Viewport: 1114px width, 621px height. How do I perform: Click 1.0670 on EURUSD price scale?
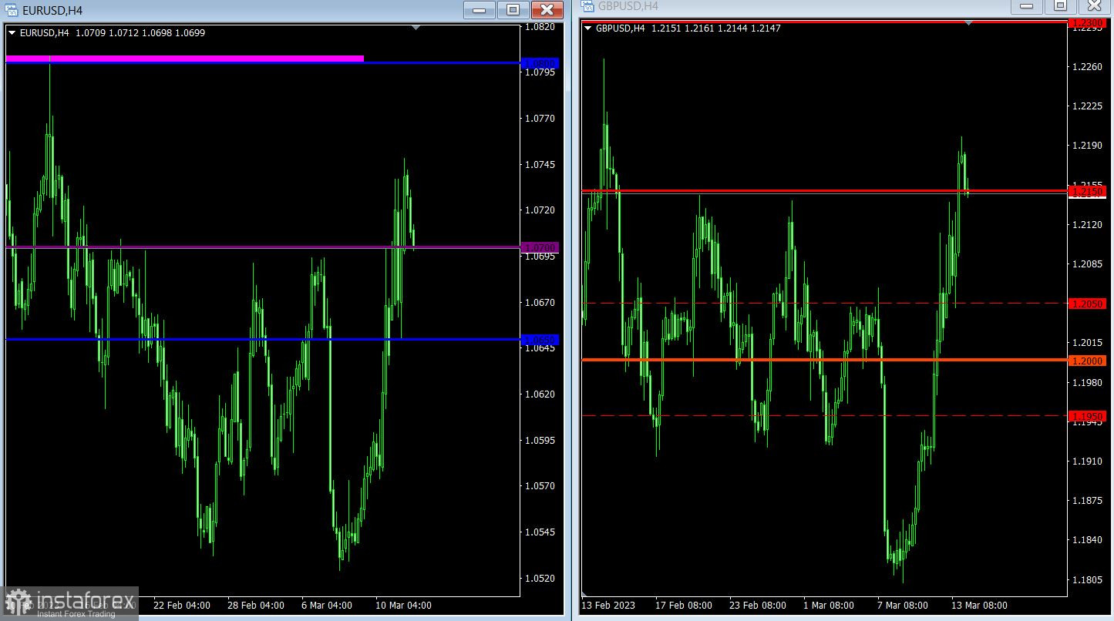540,303
